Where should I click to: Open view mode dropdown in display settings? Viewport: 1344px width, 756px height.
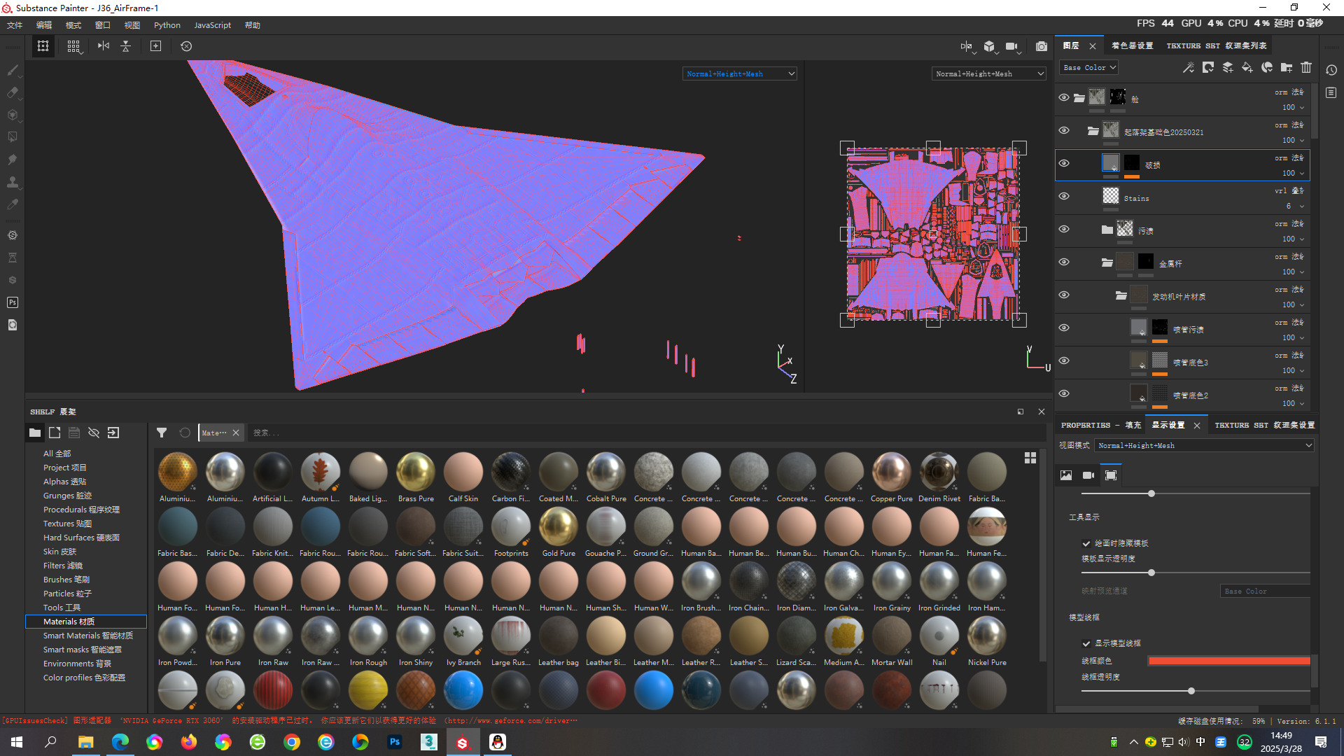click(x=1204, y=445)
